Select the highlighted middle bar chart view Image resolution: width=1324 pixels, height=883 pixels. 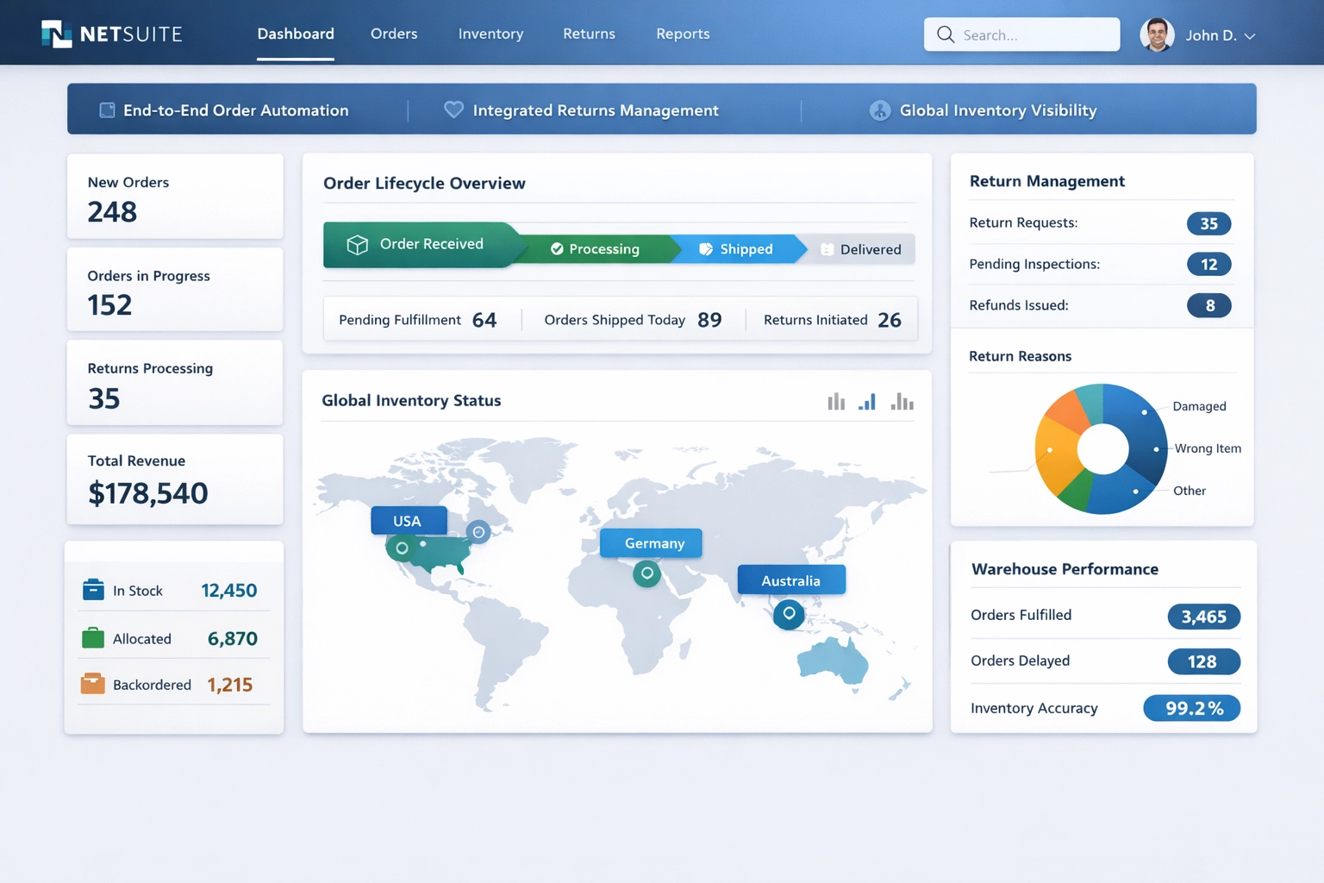coord(867,401)
